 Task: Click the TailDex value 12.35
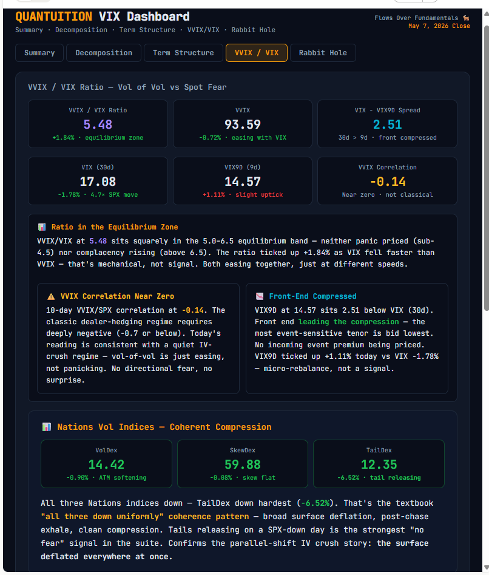(379, 464)
